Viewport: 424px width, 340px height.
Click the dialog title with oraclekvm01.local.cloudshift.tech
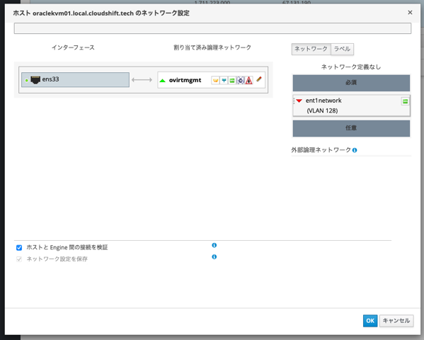coord(101,13)
